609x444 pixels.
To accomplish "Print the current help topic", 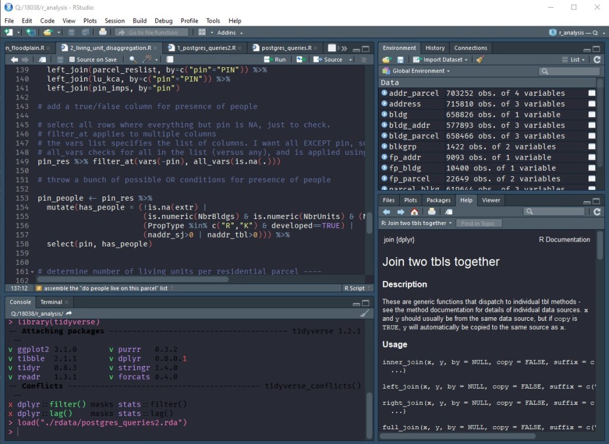I will coord(432,212).
